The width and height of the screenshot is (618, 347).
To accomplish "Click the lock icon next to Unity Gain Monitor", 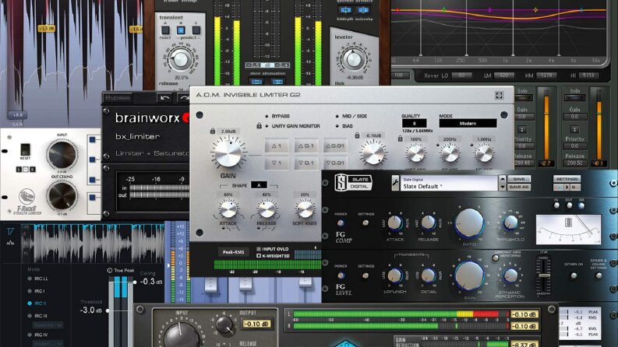I will click(259, 125).
